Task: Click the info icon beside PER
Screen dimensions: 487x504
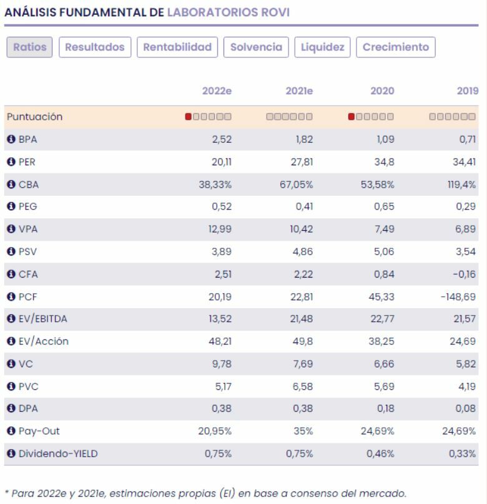Action: coord(11,162)
